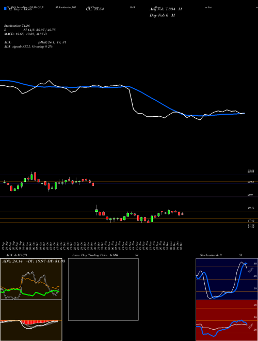Click the green gap-down candle near 19.16 level
The width and height of the screenshot is (258, 341).
click(x=96, y=210)
